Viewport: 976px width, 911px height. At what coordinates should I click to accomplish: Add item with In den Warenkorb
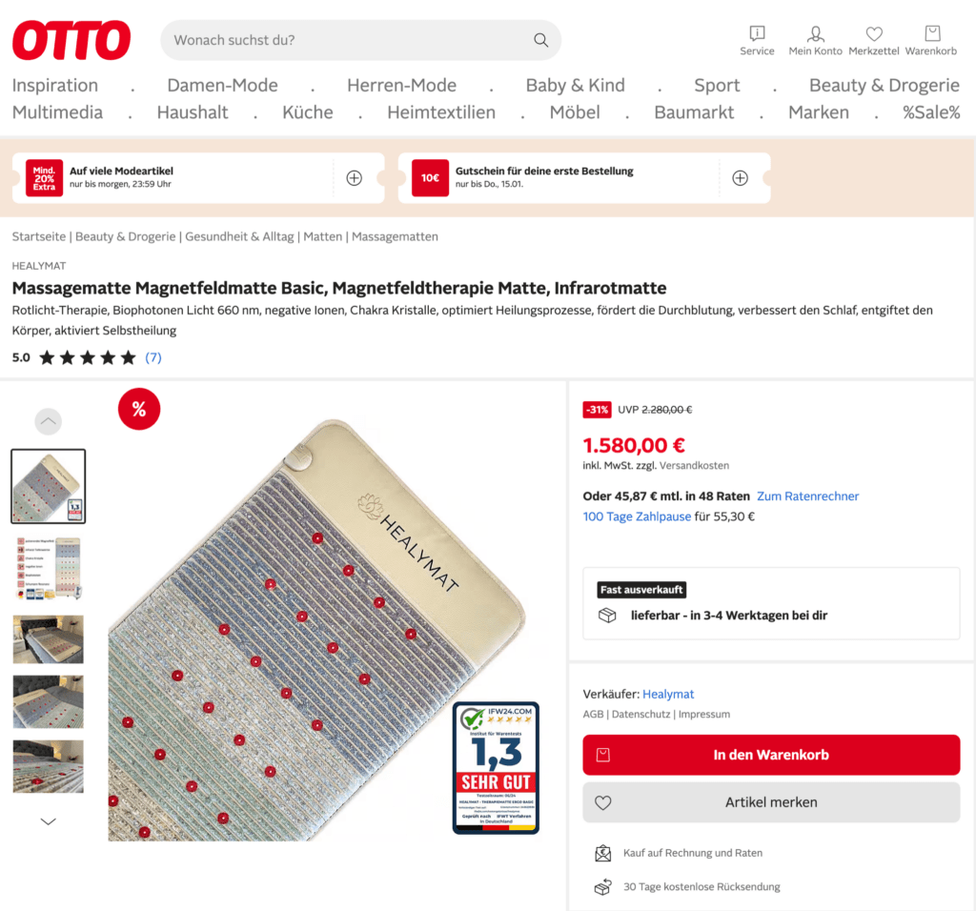(x=771, y=755)
